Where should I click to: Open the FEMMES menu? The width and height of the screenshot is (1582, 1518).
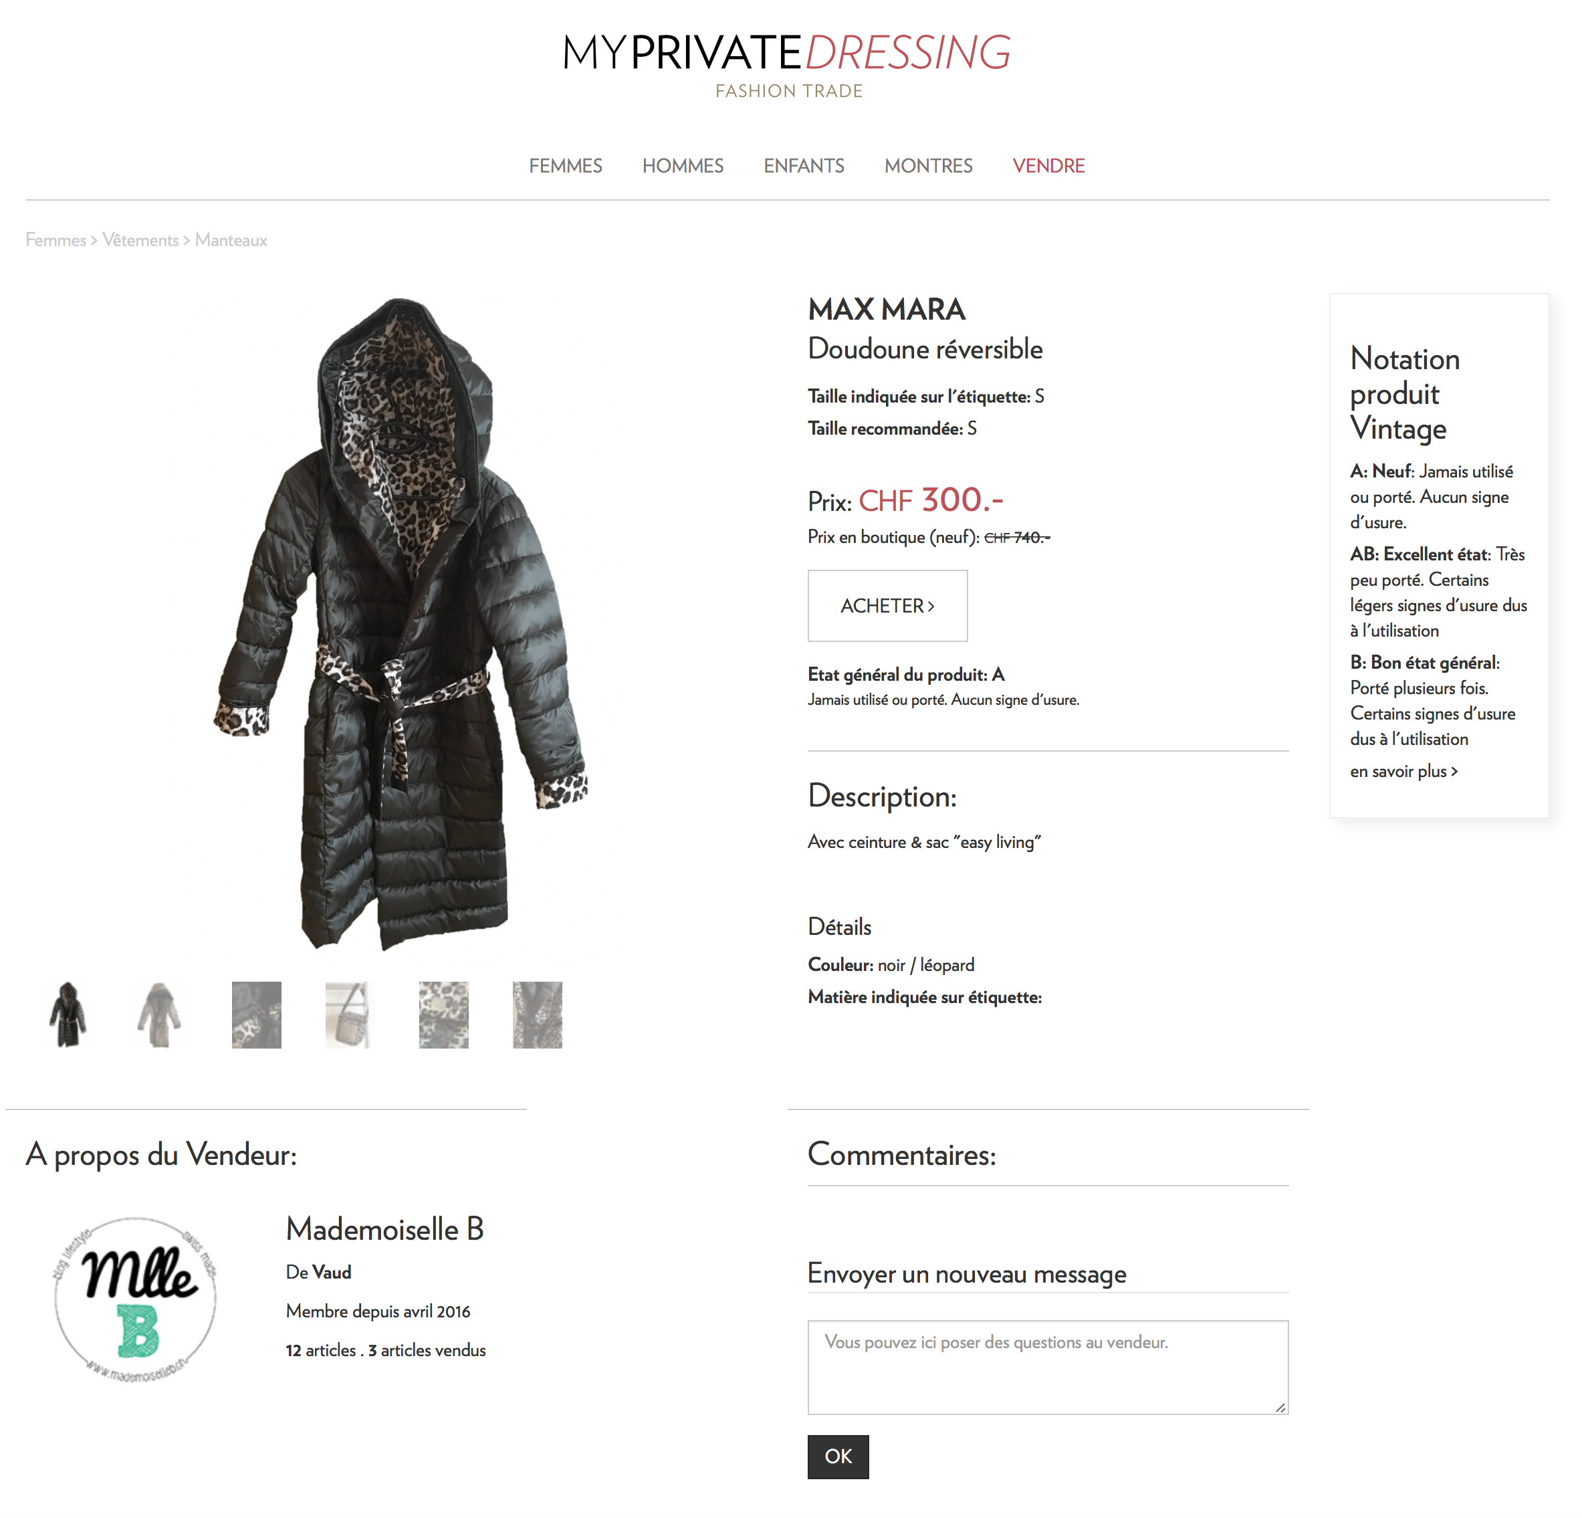click(x=566, y=166)
